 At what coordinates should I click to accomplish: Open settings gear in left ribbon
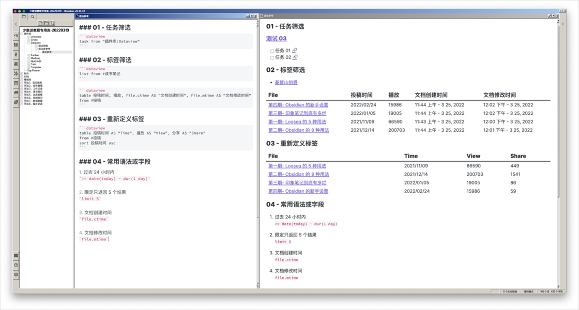coord(16,274)
